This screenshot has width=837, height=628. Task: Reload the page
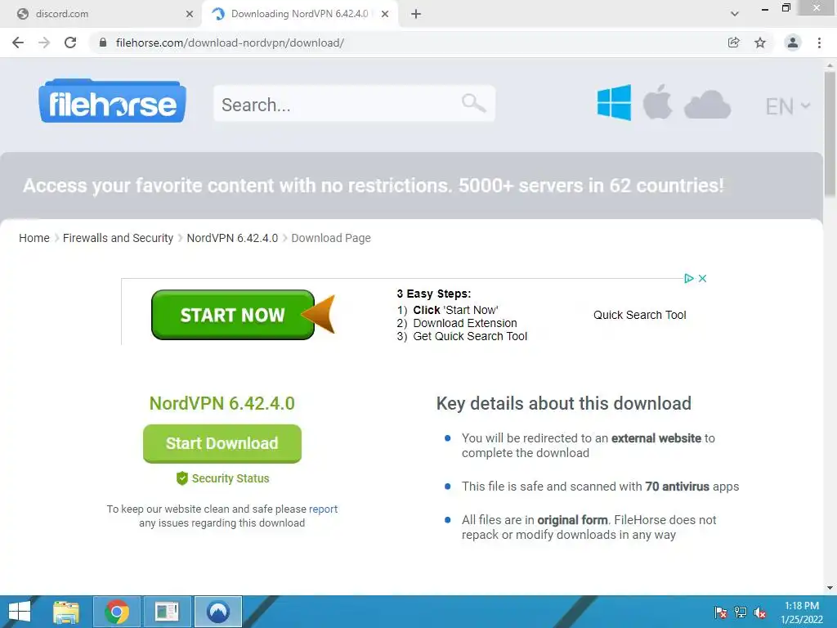pyautogui.click(x=70, y=43)
